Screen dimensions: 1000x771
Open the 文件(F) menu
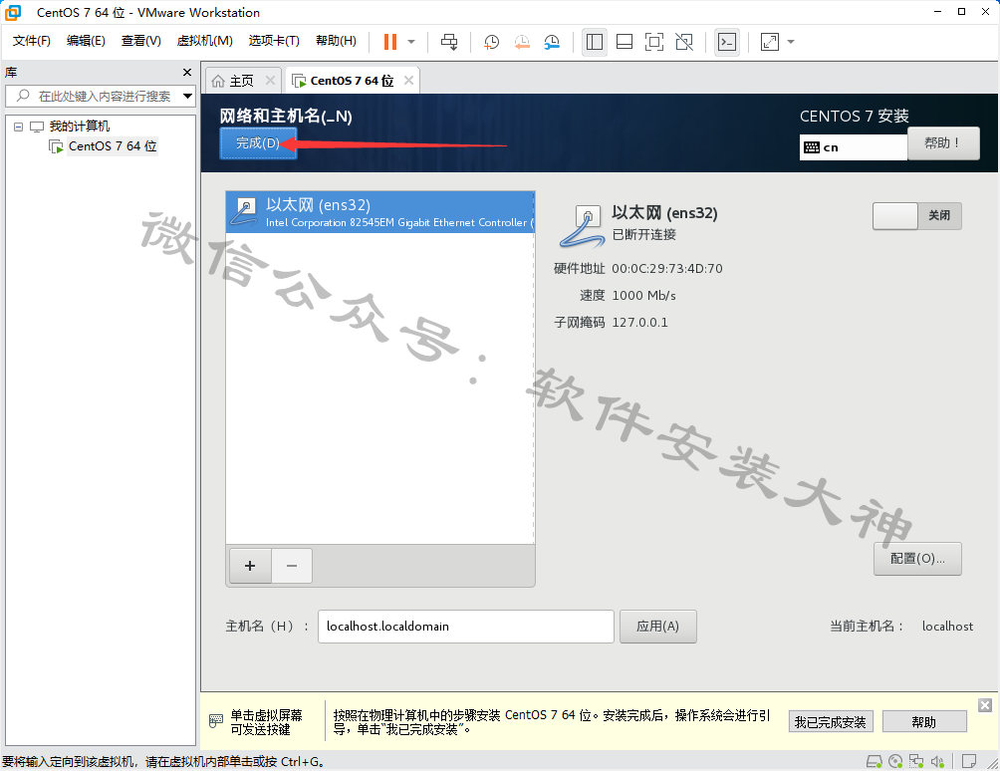click(x=31, y=41)
